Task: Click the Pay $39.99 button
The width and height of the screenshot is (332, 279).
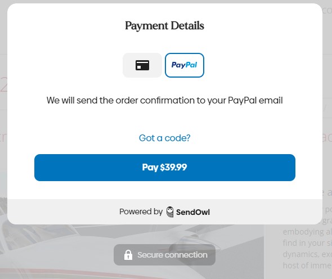Action: click(165, 168)
